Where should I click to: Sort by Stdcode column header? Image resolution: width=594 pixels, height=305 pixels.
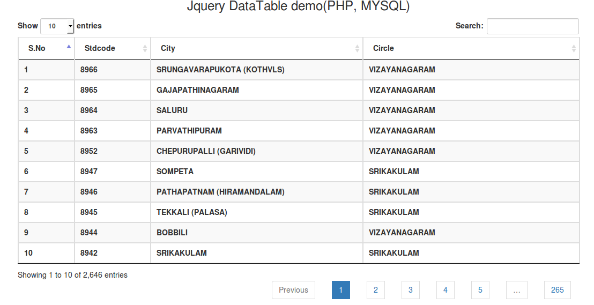pyautogui.click(x=113, y=48)
